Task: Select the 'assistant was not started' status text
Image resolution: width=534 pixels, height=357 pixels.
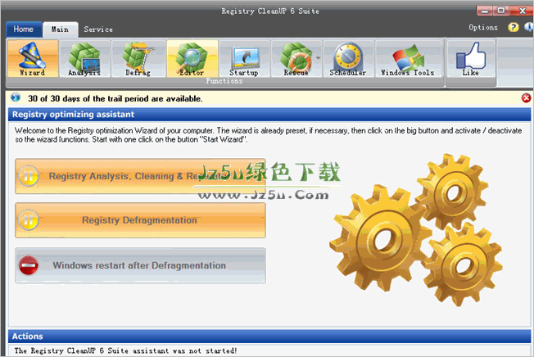Action: tap(125, 350)
